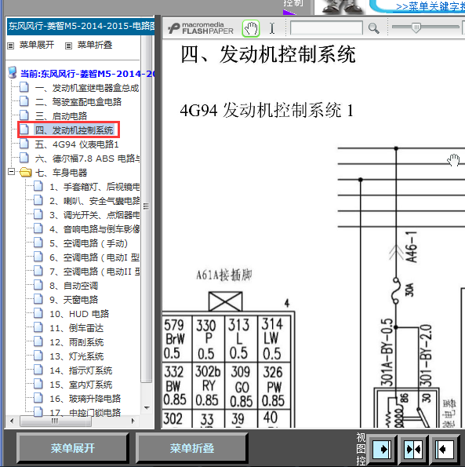
Task: Open 三、启动电路 entry
Action: (x=61, y=116)
